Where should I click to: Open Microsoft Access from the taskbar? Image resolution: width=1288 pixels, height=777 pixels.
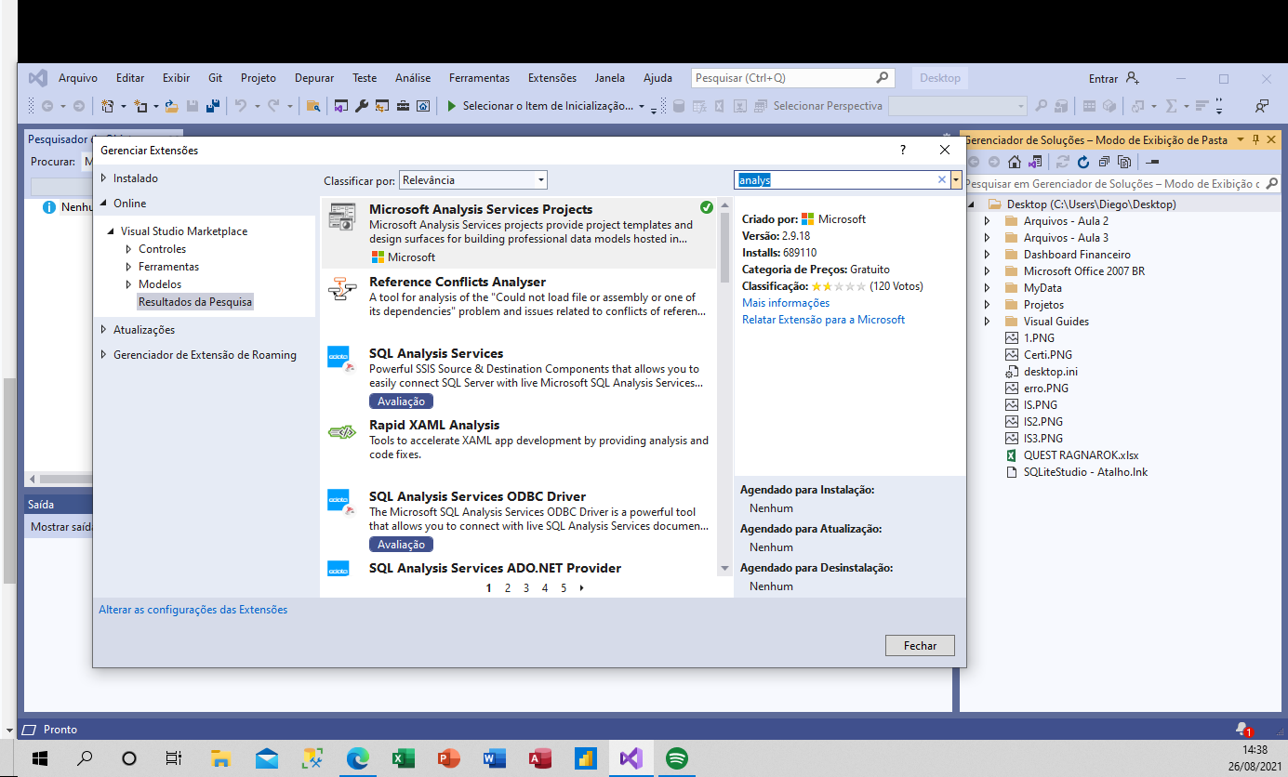pos(540,757)
